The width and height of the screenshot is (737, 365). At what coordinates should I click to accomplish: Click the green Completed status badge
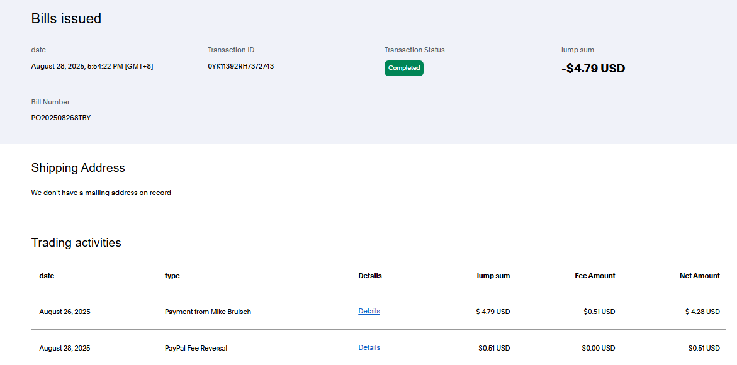(403, 68)
